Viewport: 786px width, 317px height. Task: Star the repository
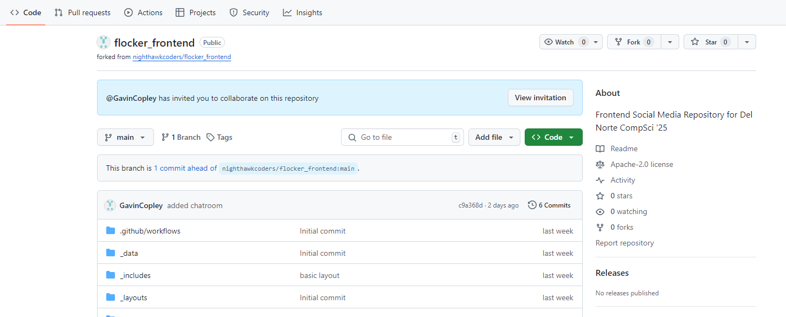tap(710, 42)
